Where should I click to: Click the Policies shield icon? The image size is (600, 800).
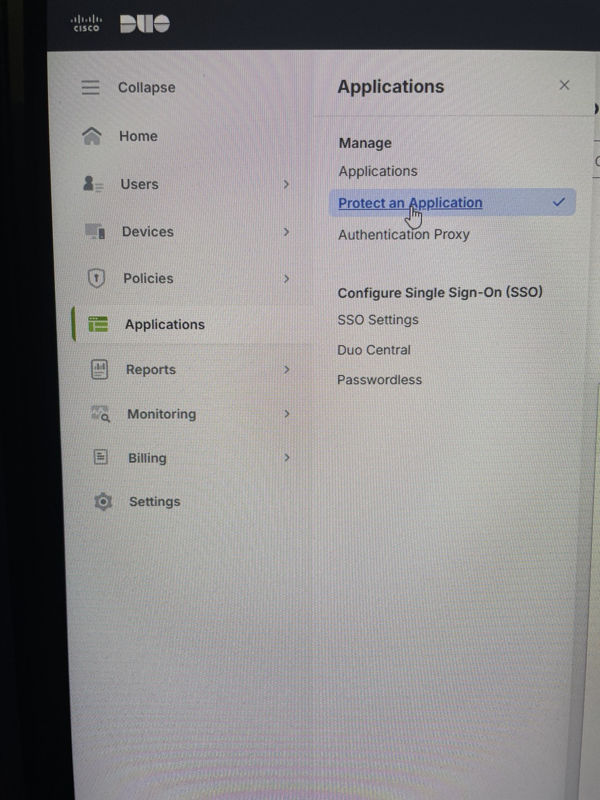coord(97,278)
